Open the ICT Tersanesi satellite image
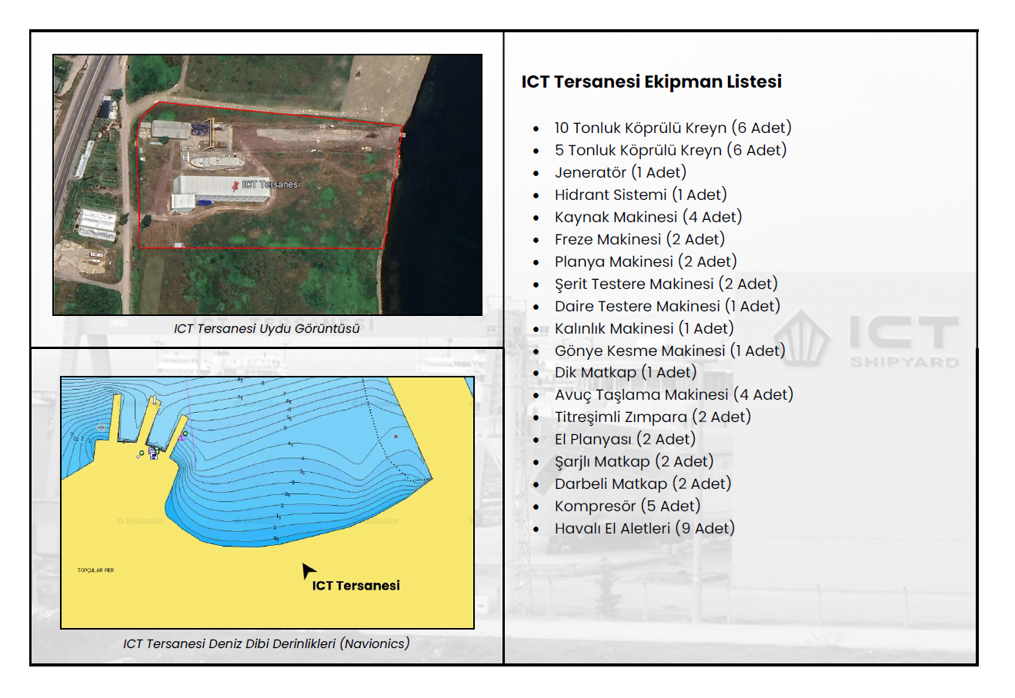This screenshot has height=698, width=1015. [267, 184]
